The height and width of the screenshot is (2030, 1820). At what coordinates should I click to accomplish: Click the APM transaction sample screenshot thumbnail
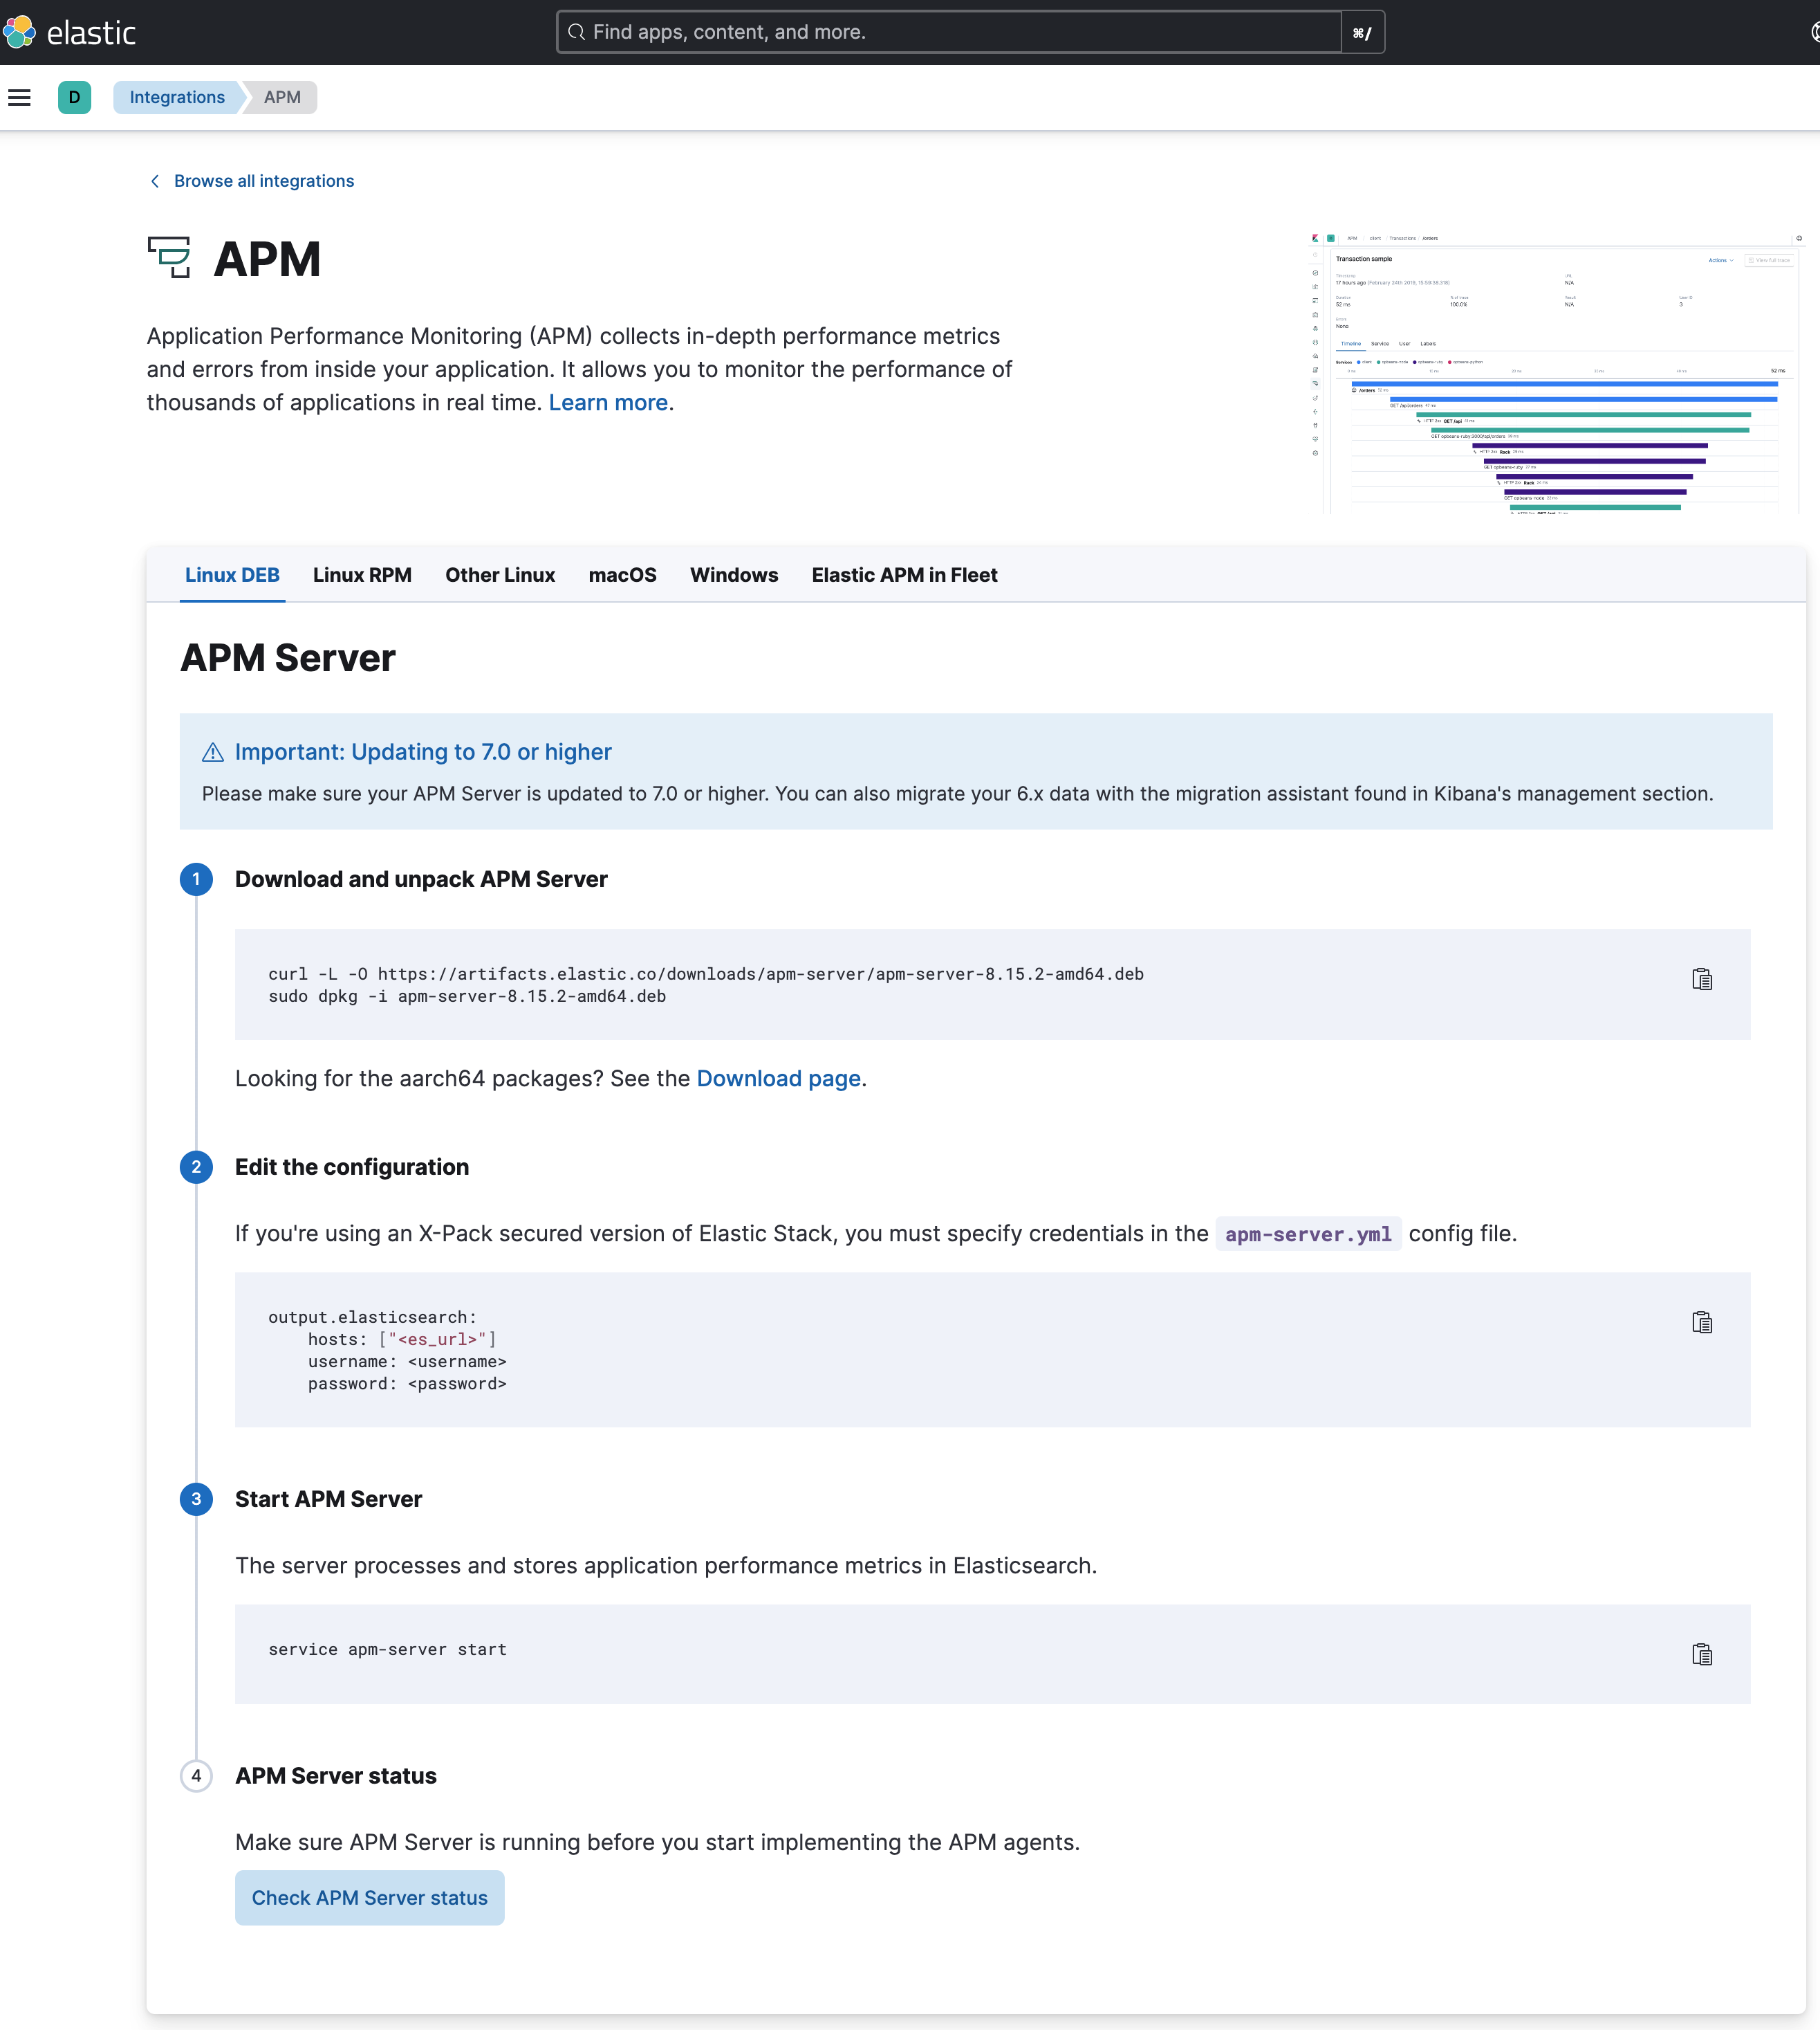pos(1556,373)
